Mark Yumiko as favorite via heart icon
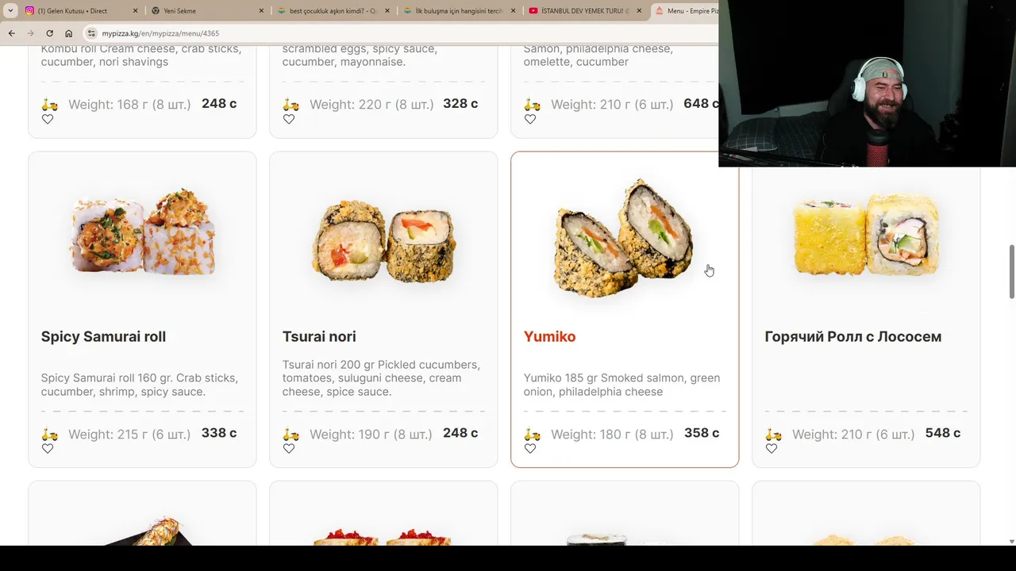Image resolution: width=1016 pixels, height=571 pixels. click(530, 449)
